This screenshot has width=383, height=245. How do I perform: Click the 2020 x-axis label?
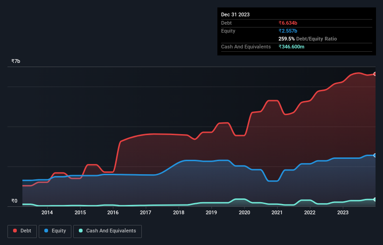244,212
